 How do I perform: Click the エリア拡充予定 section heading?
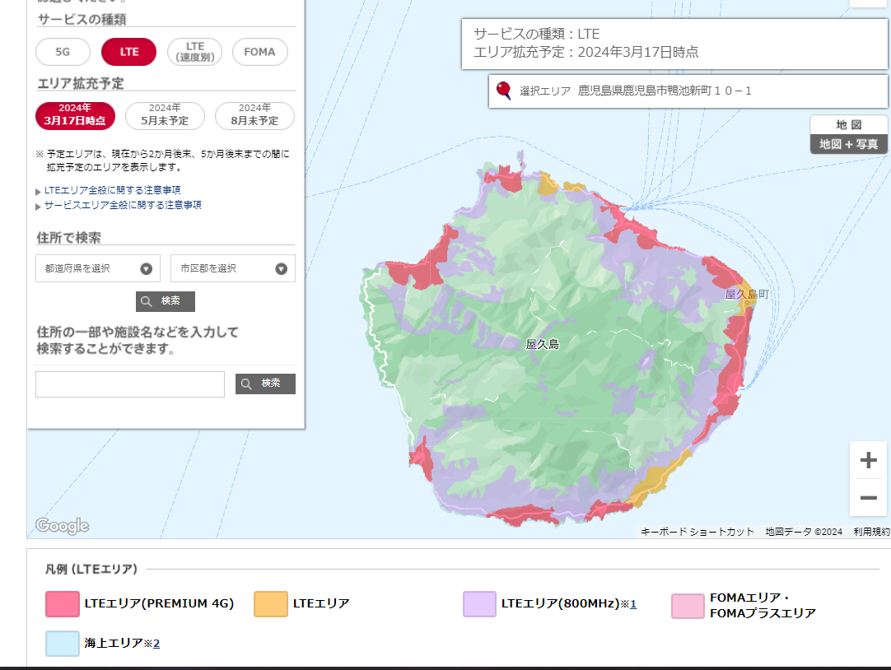81,83
